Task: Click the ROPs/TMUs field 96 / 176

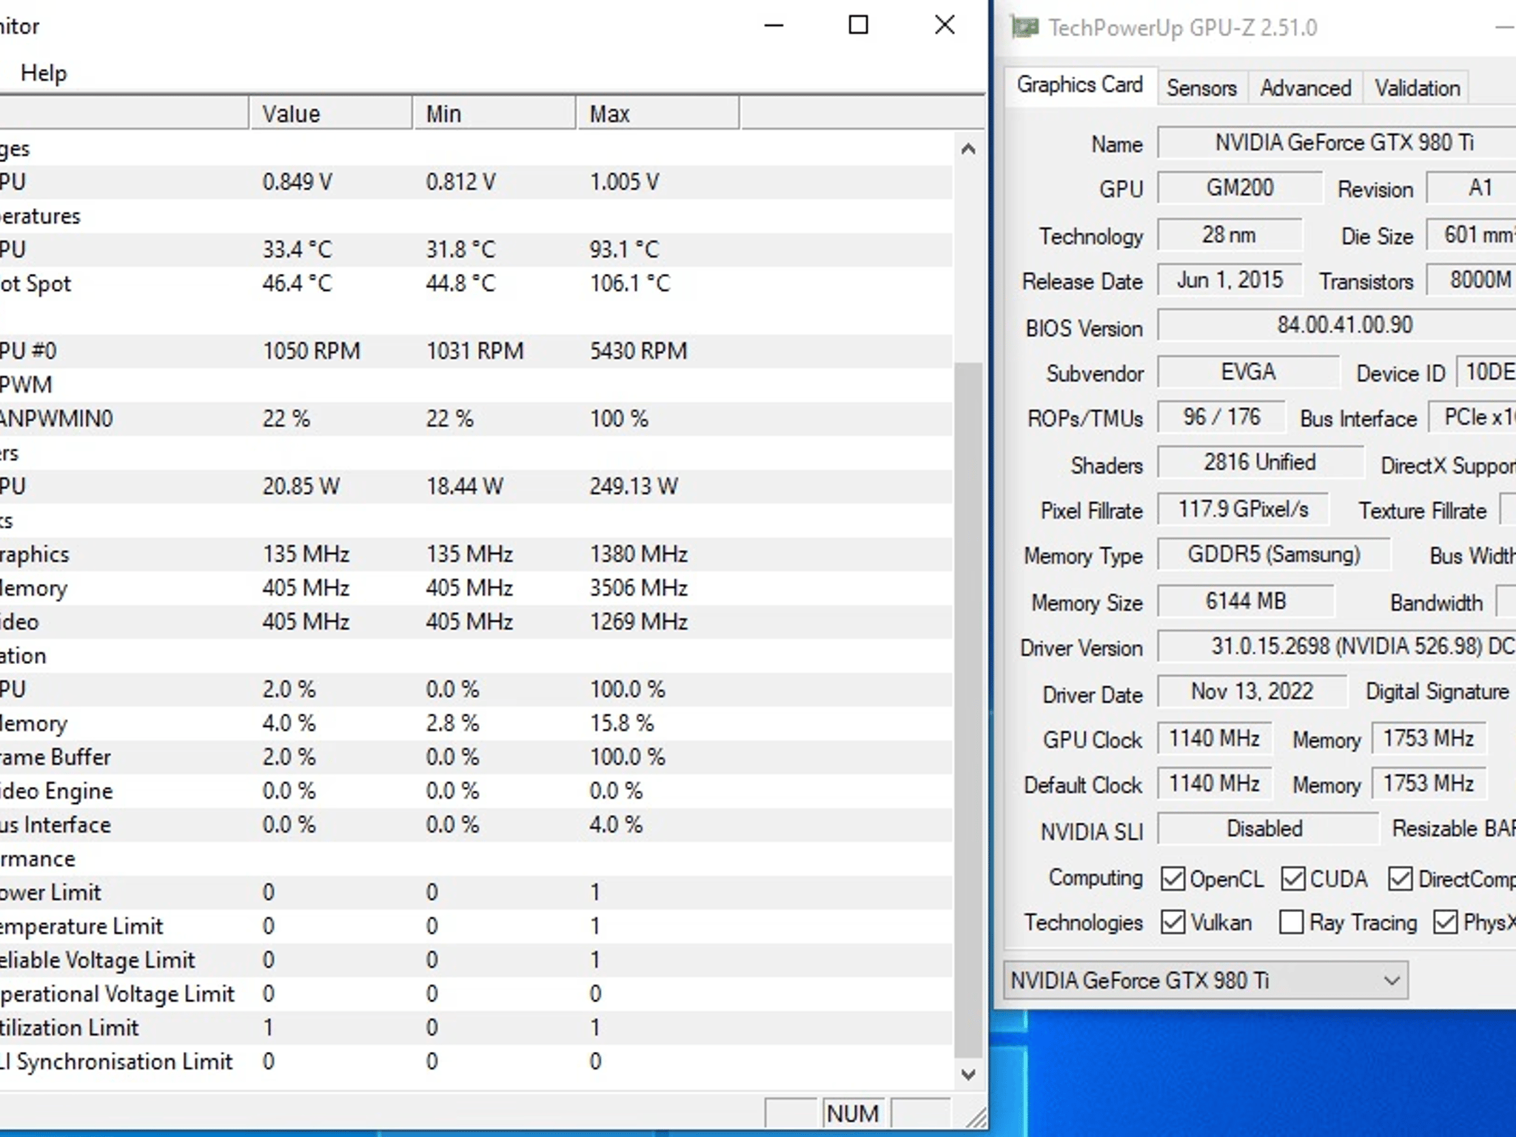Action: [x=1222, y=417]
